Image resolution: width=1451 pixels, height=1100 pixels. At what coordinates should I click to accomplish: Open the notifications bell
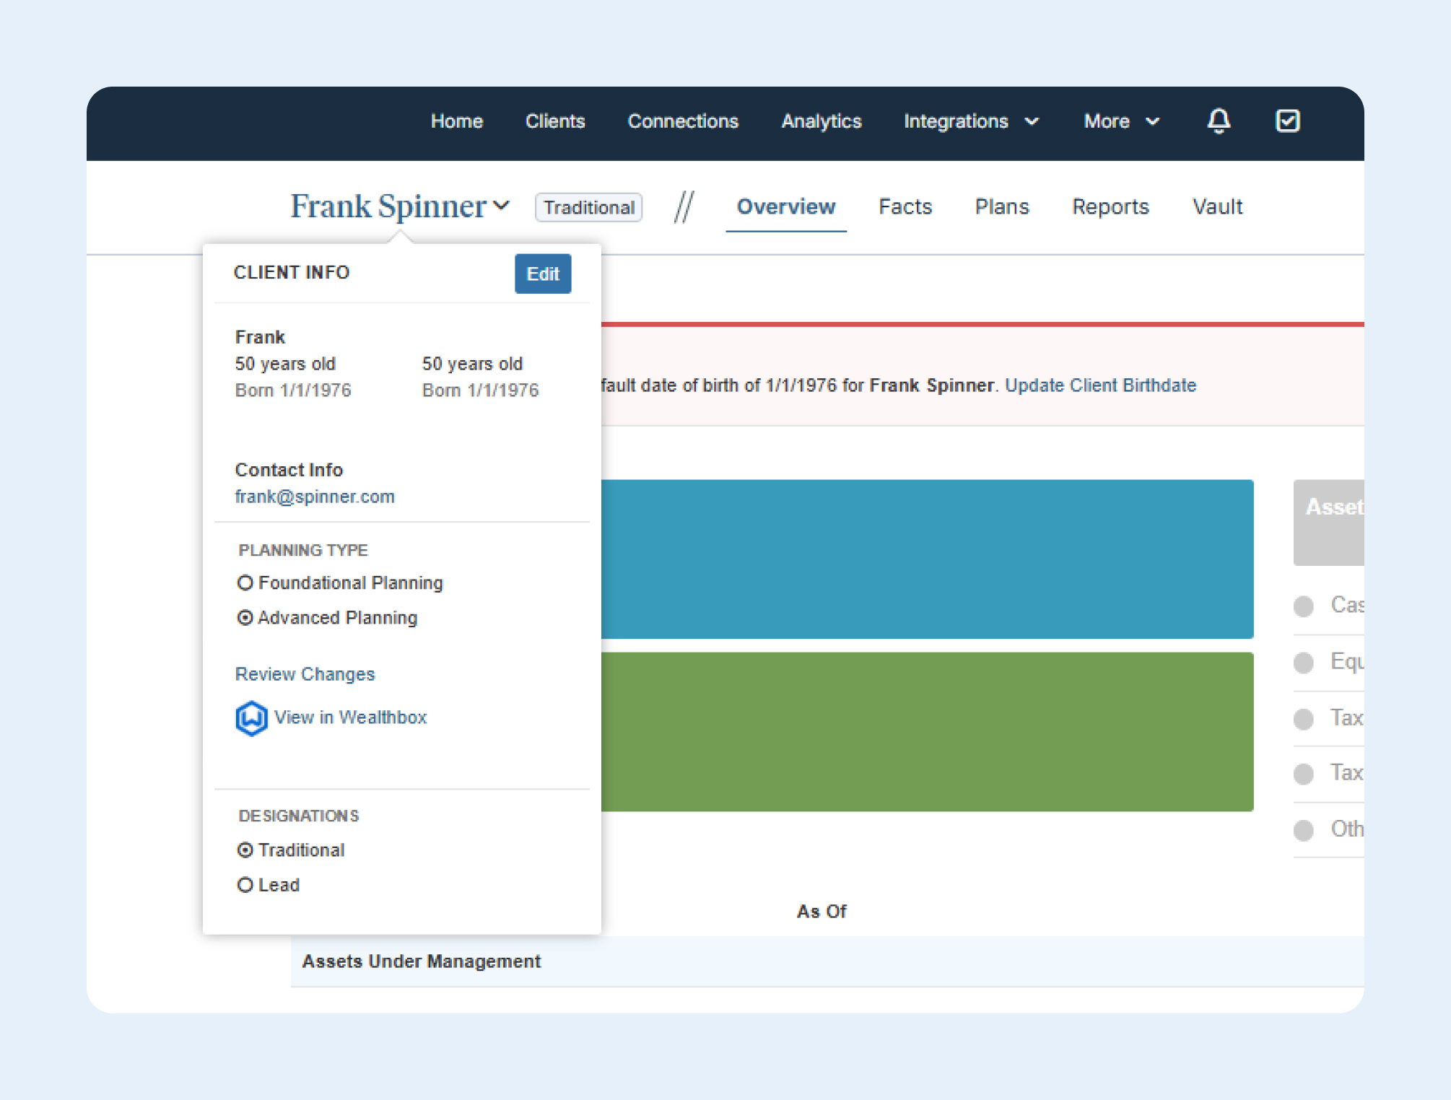coord(1219,121)
